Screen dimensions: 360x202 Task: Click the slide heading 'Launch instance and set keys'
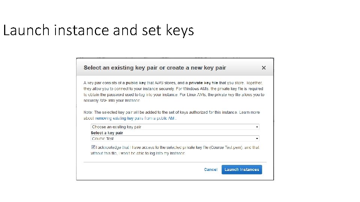[x=98, y=30]
